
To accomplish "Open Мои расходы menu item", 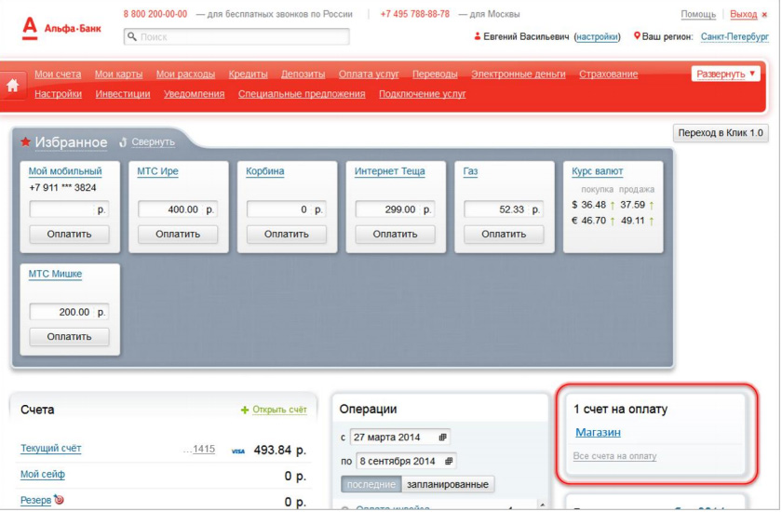I will coord(185,74).
